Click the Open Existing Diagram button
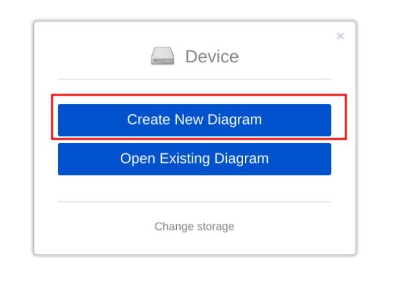The image size is (416, 296). click(194, 159)
